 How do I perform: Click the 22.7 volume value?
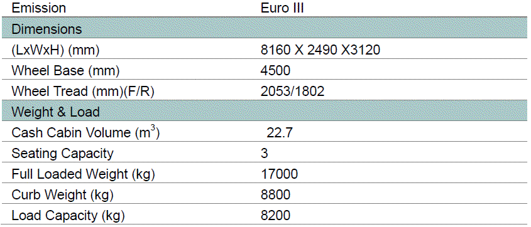[x=280, y=133]
